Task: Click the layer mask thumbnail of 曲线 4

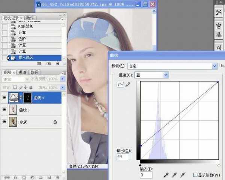Action: pyautogui.click(x=27, y=98)
